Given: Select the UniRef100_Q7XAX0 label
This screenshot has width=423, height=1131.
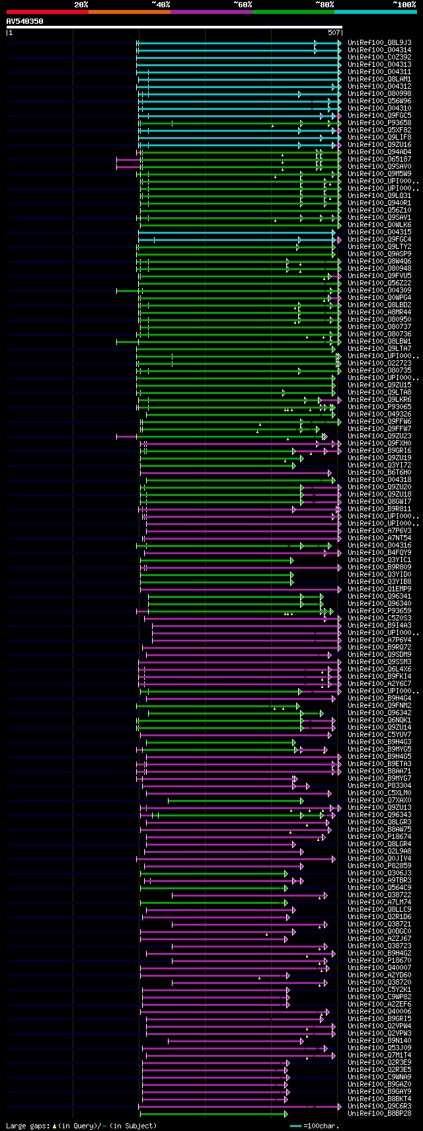Looking at the screenshot, I should coord(379,800).
